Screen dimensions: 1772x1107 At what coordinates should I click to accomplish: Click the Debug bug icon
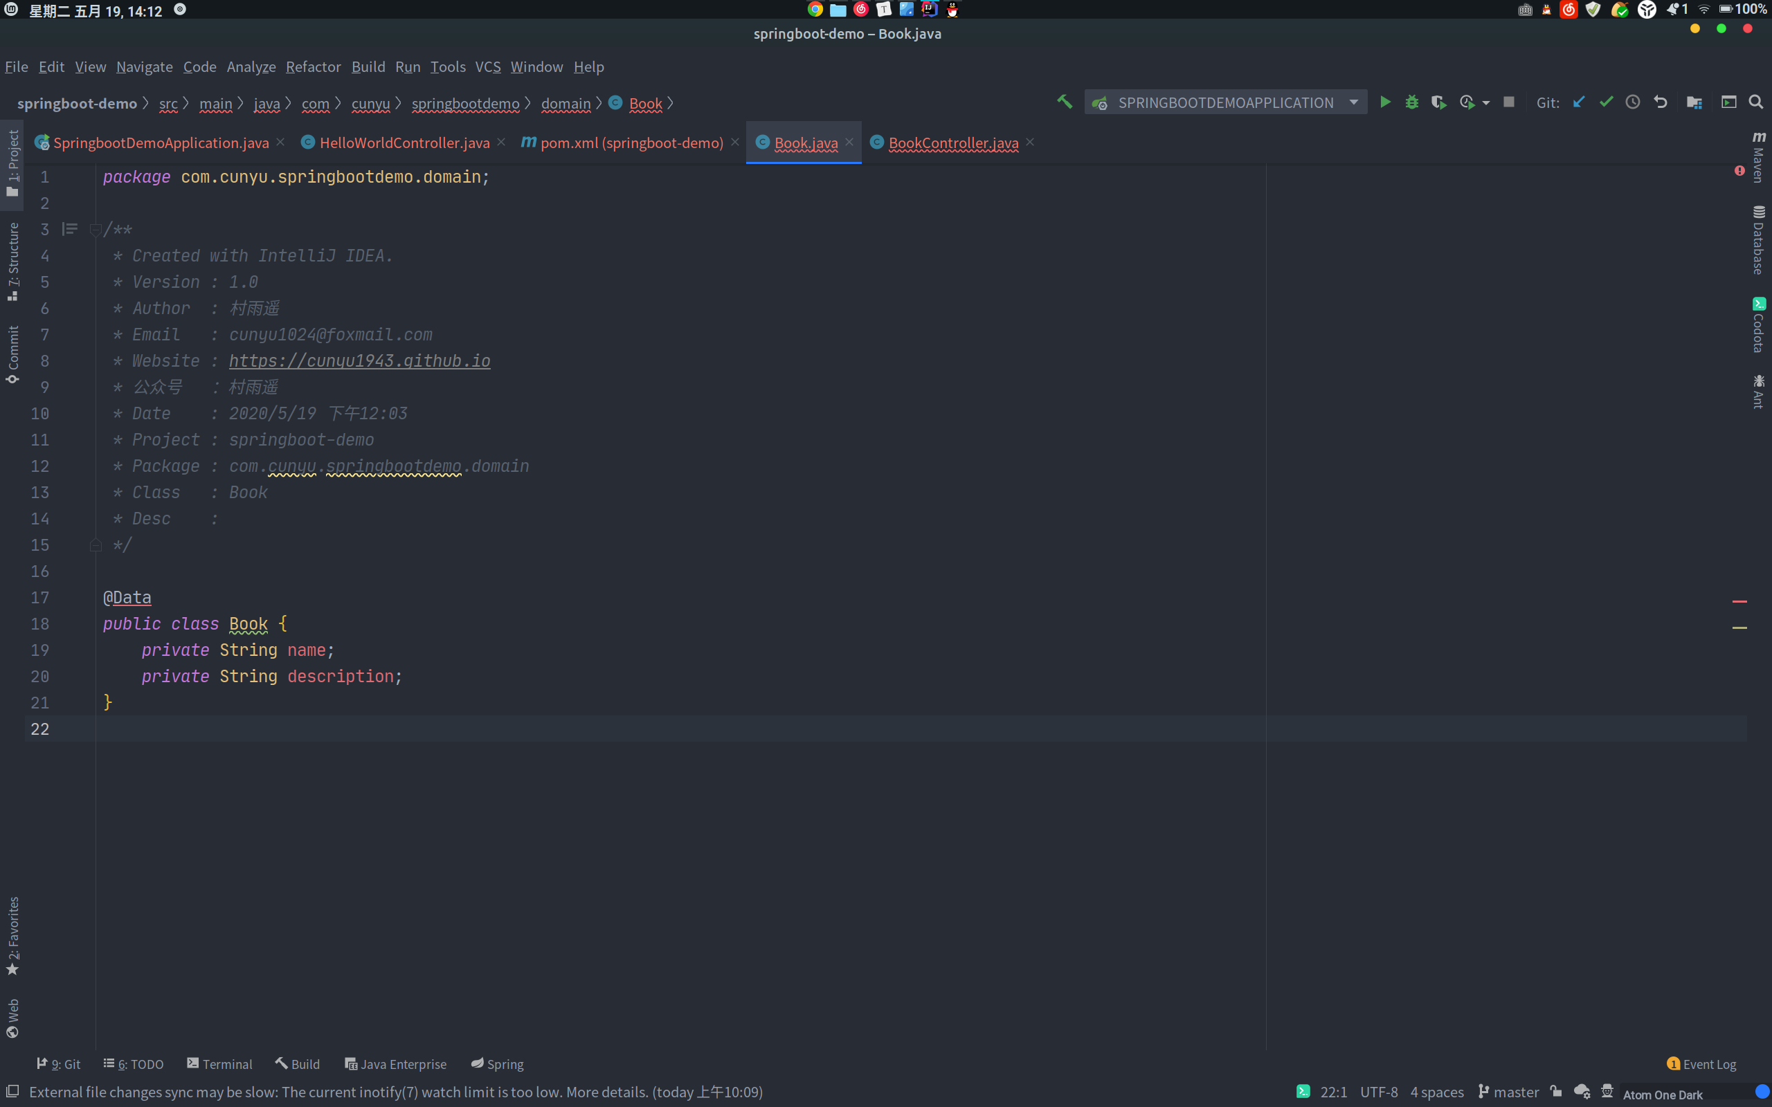1412,102
